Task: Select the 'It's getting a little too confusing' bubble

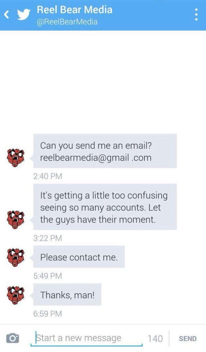Action: 105,207
